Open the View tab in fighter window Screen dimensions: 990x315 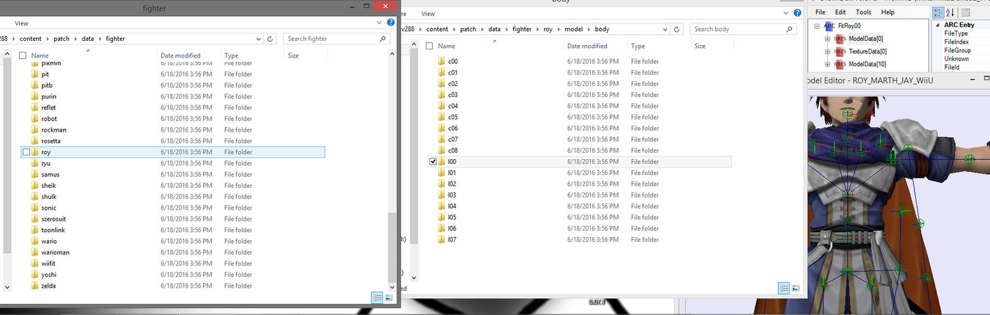(x=22, y=24)
